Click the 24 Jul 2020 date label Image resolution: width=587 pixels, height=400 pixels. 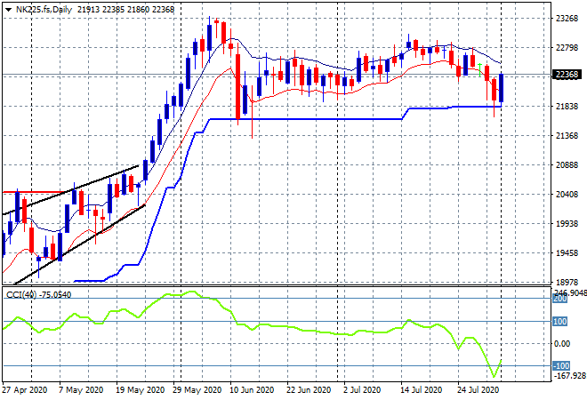478,390
